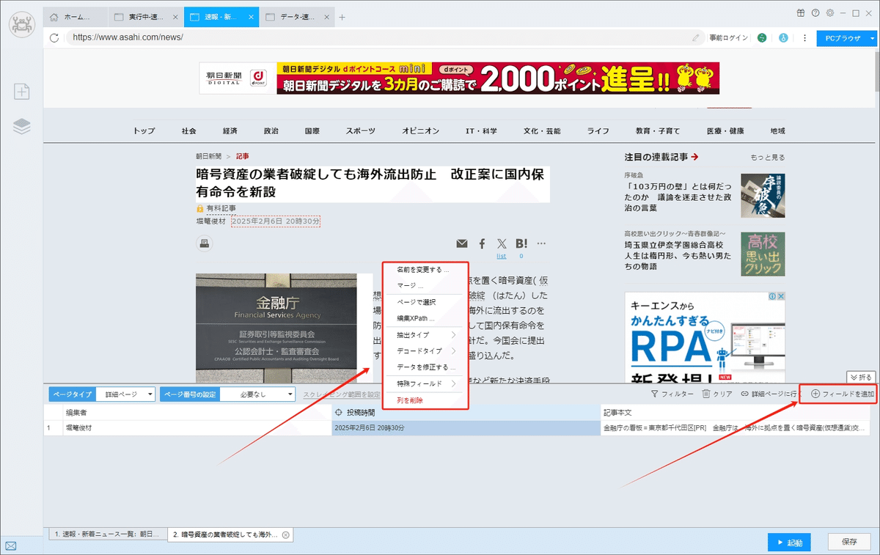Open the gift icon in title bar

pyautogui.click(x=799, y=12)
